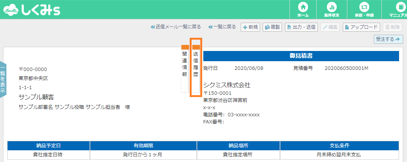
Task: Select the 御見積書 title bar
Action: click(x=301, y=56)
